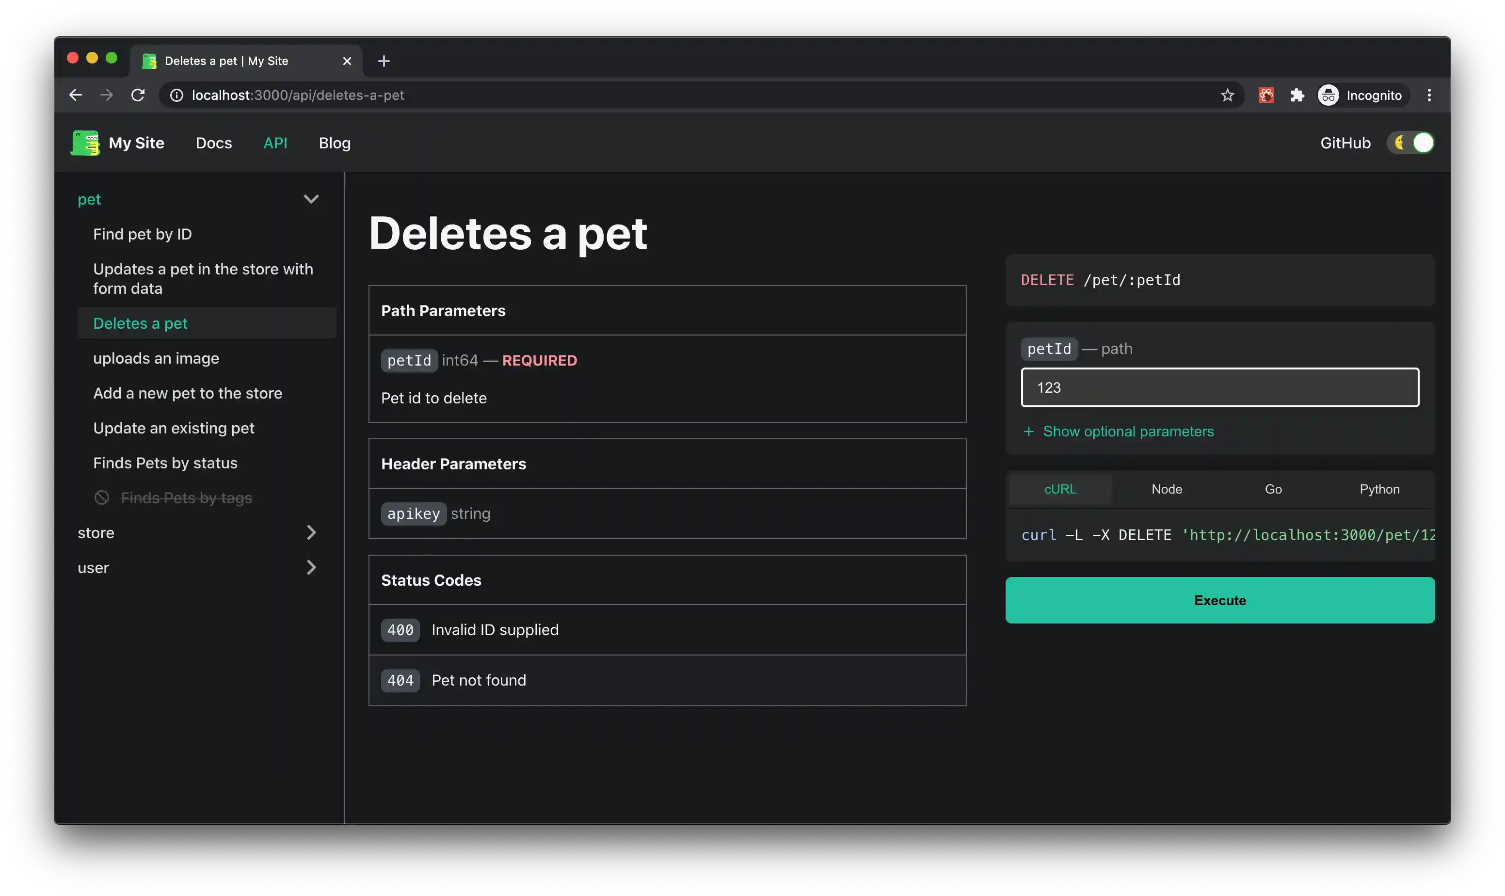Reload the page with refresh icon

(138, 96)
